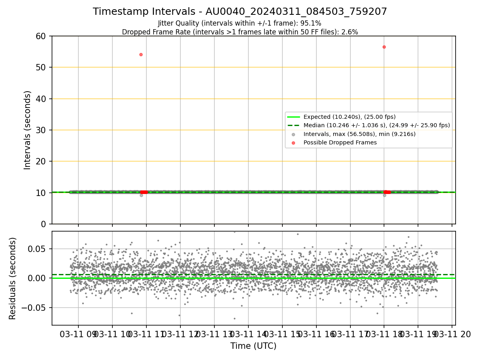Click the 'Time (UTC)' x-axis label
The width and height of the screenshot is (480, 360).
coord(254,346)
